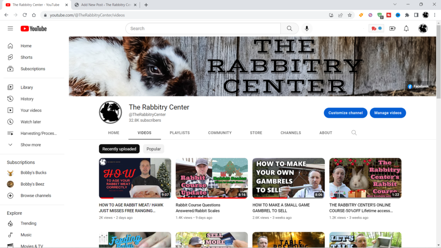Switch to the PLAYLISTS tab
This screenshot has height=248, width=441.
(180, 133)
